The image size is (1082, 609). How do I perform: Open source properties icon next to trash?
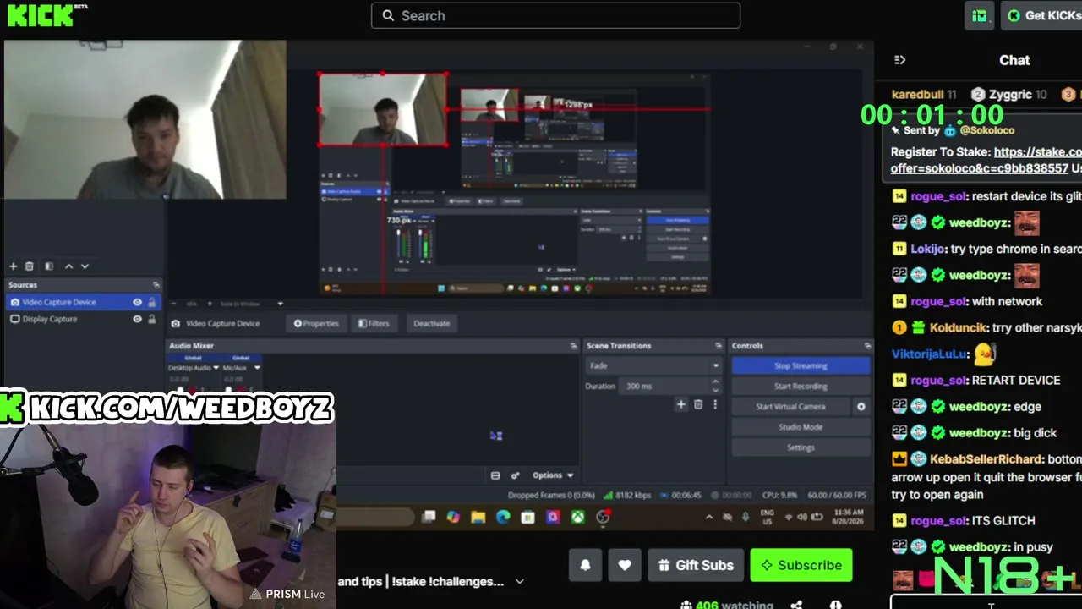pyautogui.click(x=49, y=266)
